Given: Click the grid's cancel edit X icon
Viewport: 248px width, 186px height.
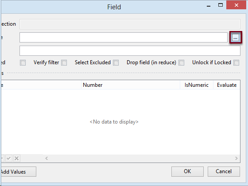Looking at the screenshot, I should coord(17,158).
